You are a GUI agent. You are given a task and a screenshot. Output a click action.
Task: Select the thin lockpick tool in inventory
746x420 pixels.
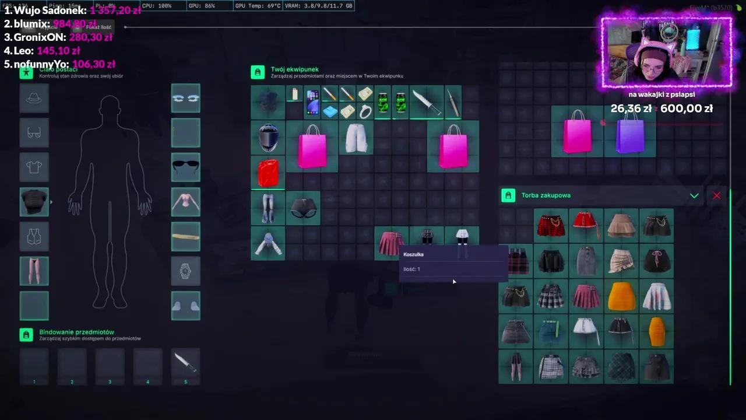click(x=453, y=102)
